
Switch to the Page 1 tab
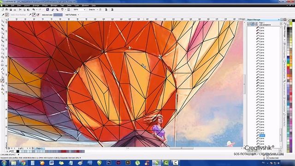(x=39, y=148)
